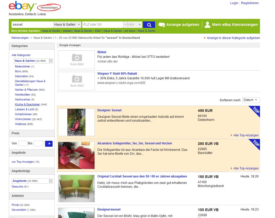This screenshot has height=218, width=275.
Task: Click the 250 EUR VB price text
Action: [208, 144]
